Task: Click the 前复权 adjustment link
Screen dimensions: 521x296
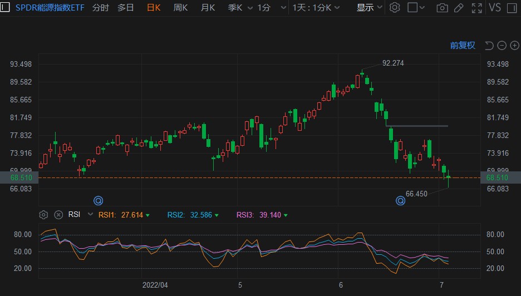Action: 463,46
